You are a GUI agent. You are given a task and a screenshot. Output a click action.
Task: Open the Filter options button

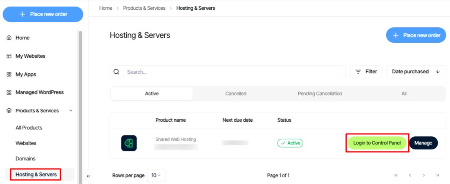pos(366,72)
